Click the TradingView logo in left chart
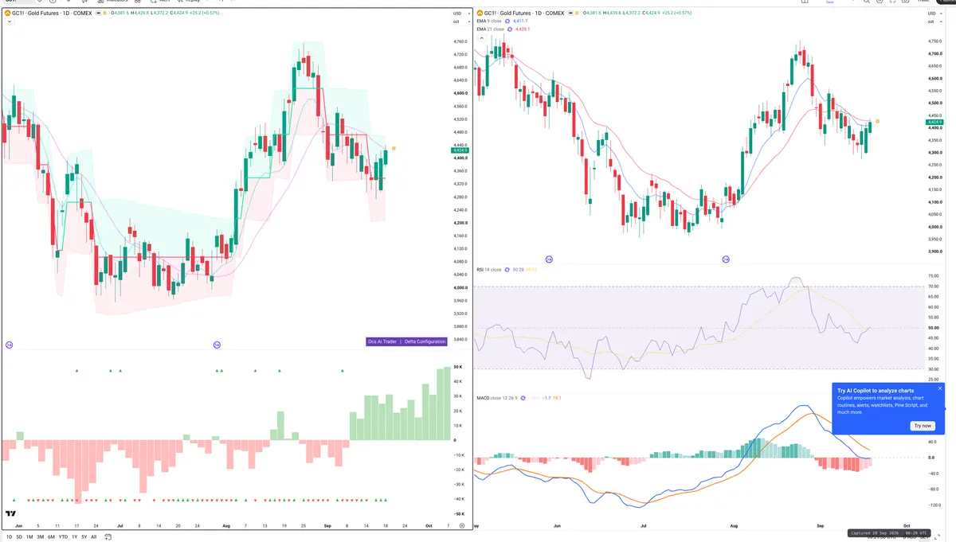956x542 pixels. pos(11,514)
